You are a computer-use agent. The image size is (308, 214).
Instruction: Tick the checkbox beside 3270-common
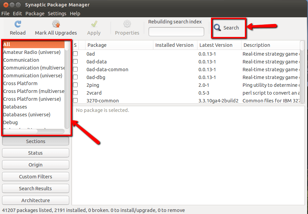[75, 101]
